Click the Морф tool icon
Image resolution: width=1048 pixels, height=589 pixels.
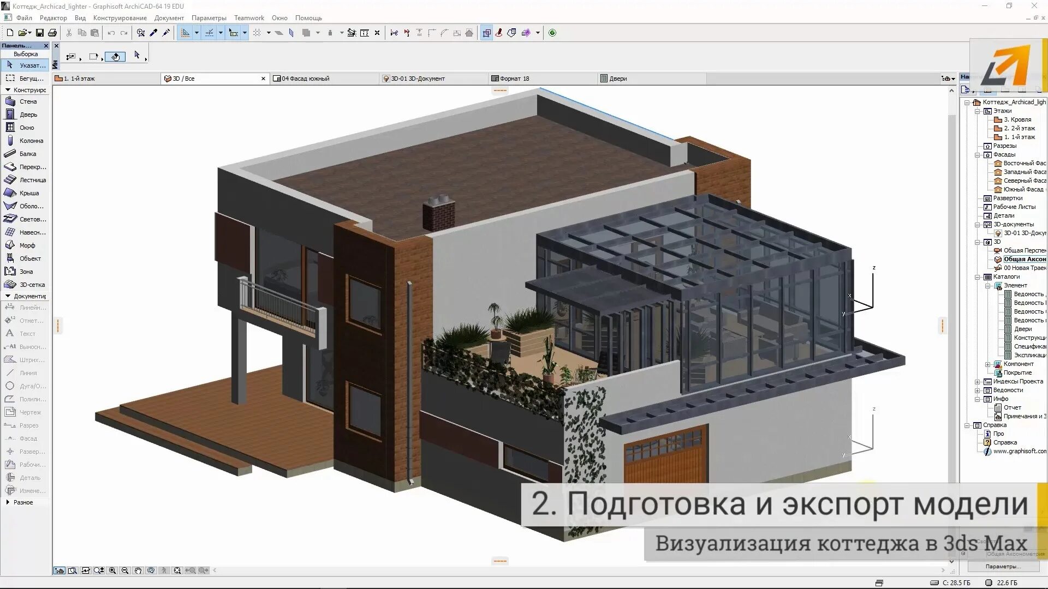(9, 244)
